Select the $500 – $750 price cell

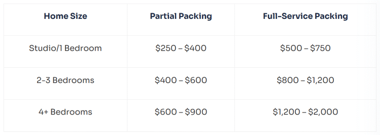305,48
